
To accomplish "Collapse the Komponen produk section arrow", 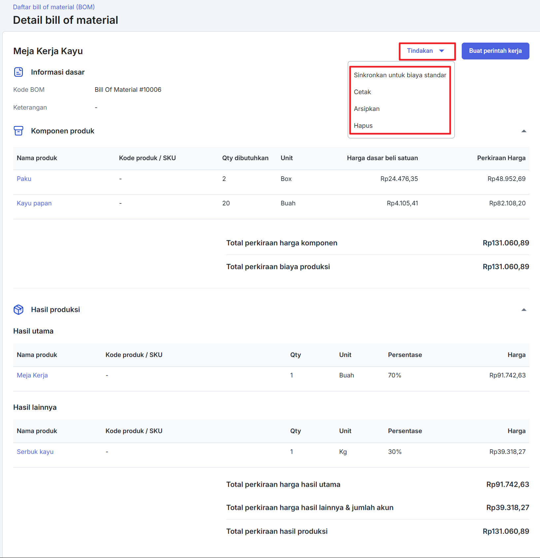I will point(524,131).
